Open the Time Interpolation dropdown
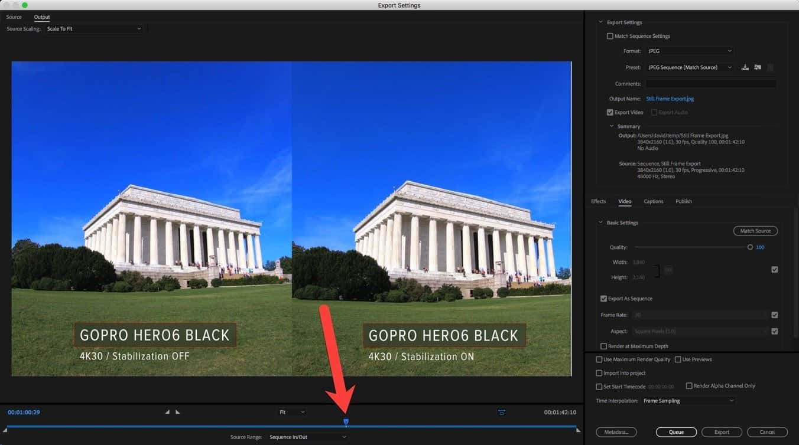Screen dimensions: 799x445 688,401
